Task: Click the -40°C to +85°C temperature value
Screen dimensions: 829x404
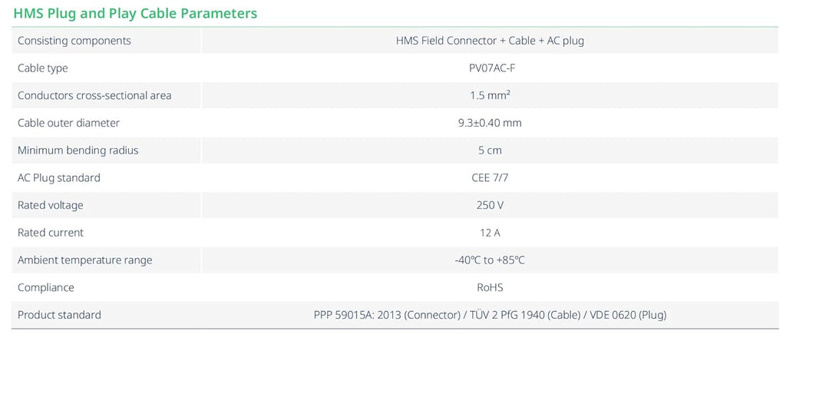Action: [490, 260]
